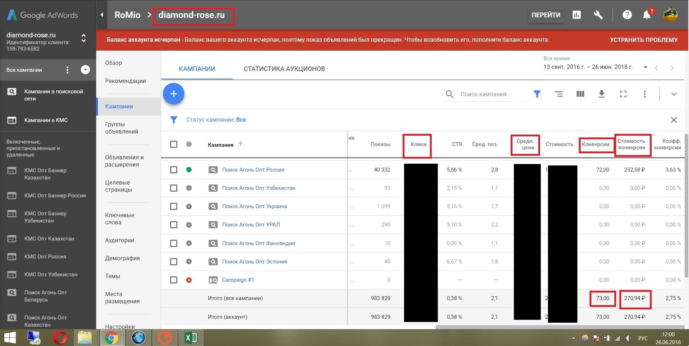This screenshot has width=689, height=346.
Task: Click removed status icon for Campaign #1
Action: [189, 280]
